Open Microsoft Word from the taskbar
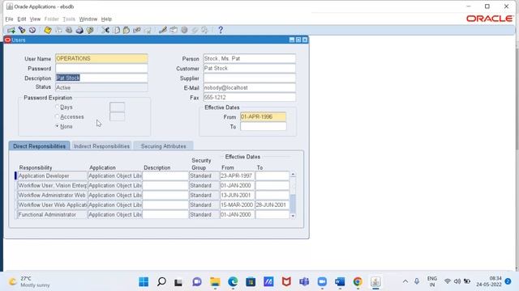This screenshot has height=291, width=519. (340, 282)
